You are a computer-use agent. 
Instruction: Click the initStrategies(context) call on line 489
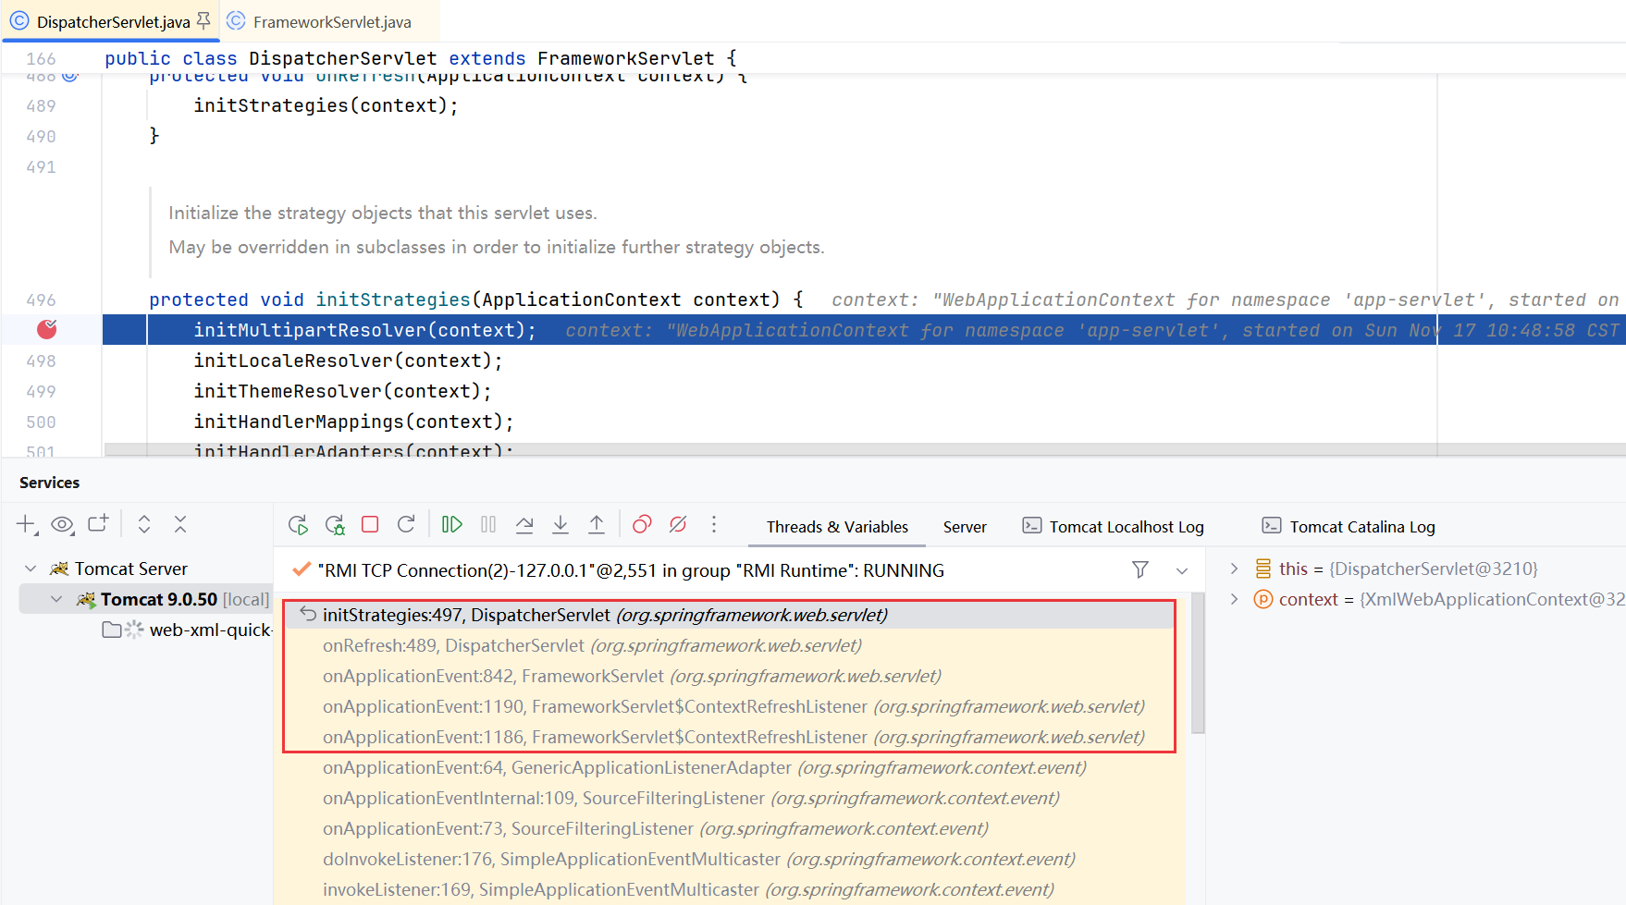(326, 105)
